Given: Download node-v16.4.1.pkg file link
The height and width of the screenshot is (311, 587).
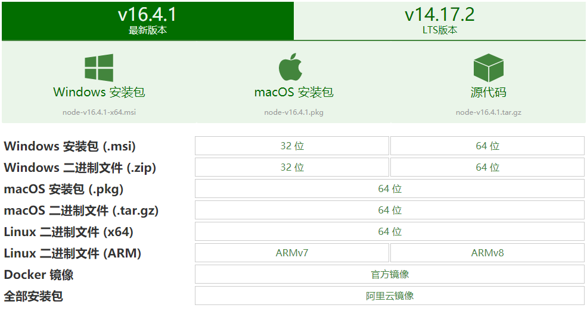Looking at the screenshot, I should [294, 112].
